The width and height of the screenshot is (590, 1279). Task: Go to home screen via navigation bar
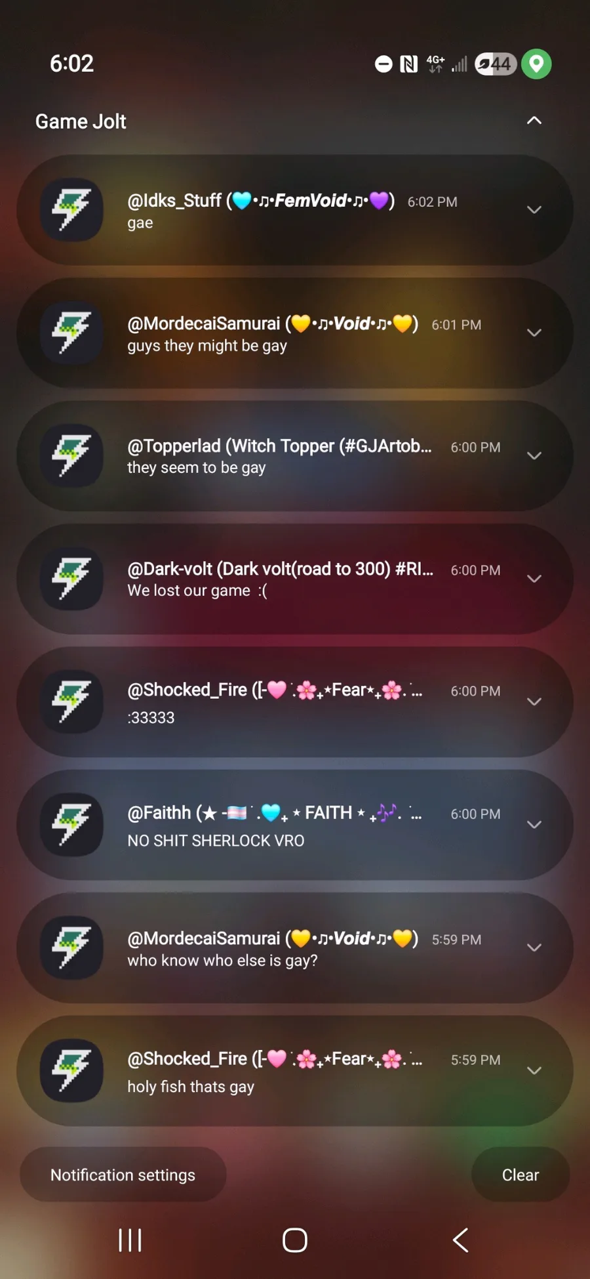(x=295, y=1240)
